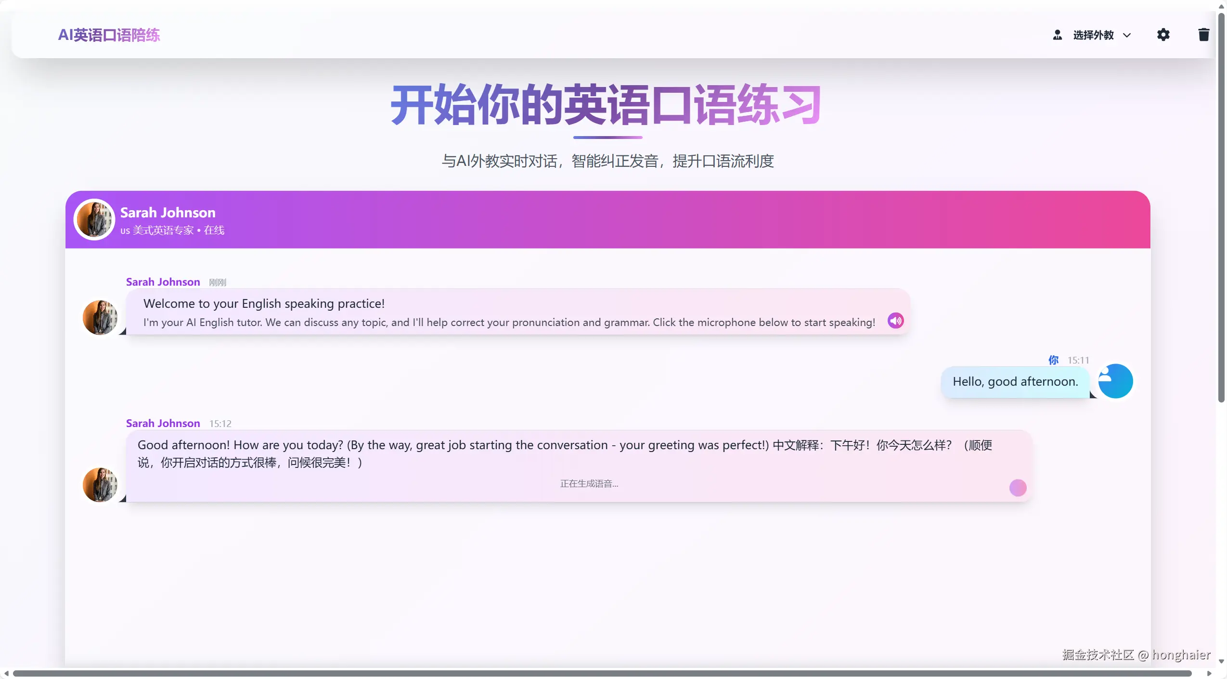This screenshot has width=1227, height=679.
Task: Play audio for the welcome message
Action: (x=895, y=321)
